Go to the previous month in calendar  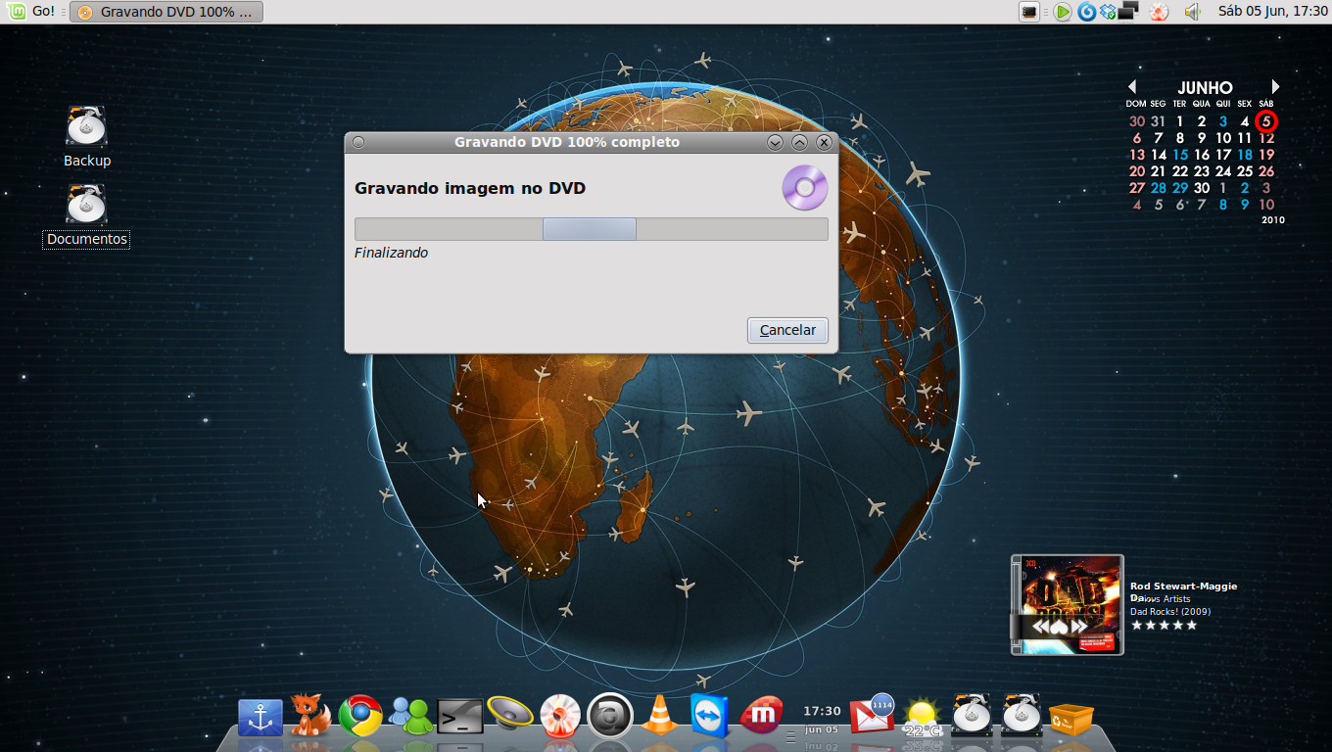1132,87
